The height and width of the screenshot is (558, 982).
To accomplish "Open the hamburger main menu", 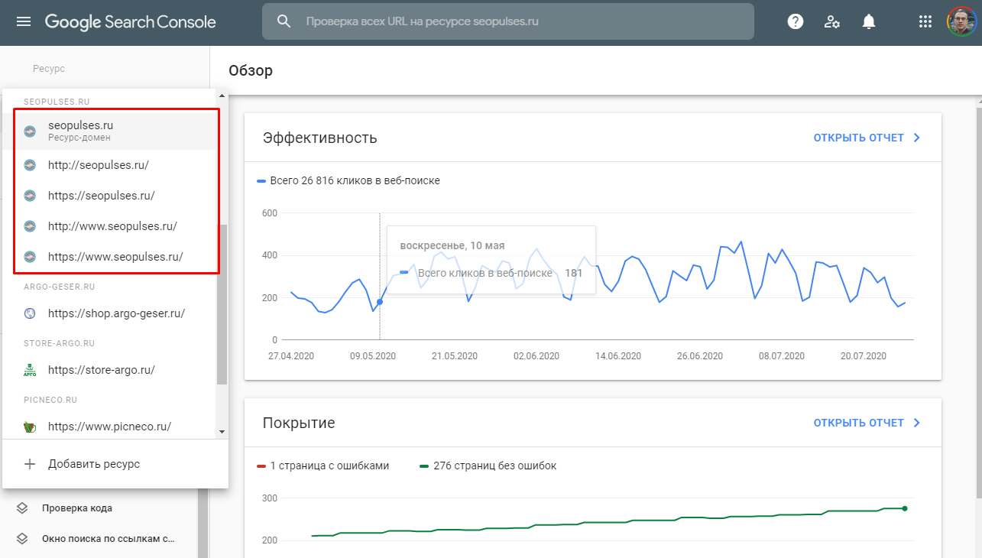I will pos(24,22).
